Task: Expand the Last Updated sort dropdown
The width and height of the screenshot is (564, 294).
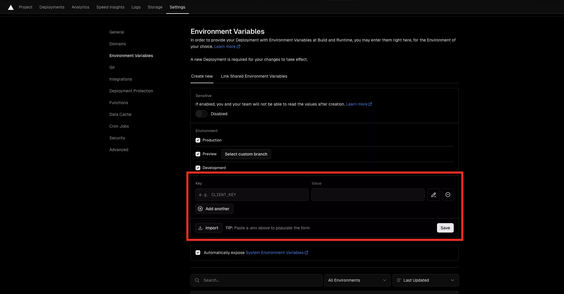Action: coord(425,280)
